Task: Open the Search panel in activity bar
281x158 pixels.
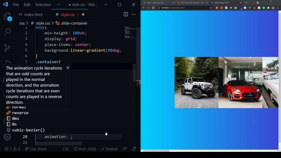Action: [7, 32]
